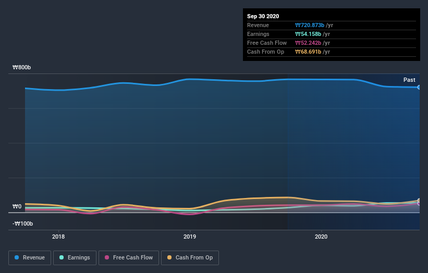Toggle the Free Cash Flow legend button
The image size is (428, 273).
(x=129, y=258)
